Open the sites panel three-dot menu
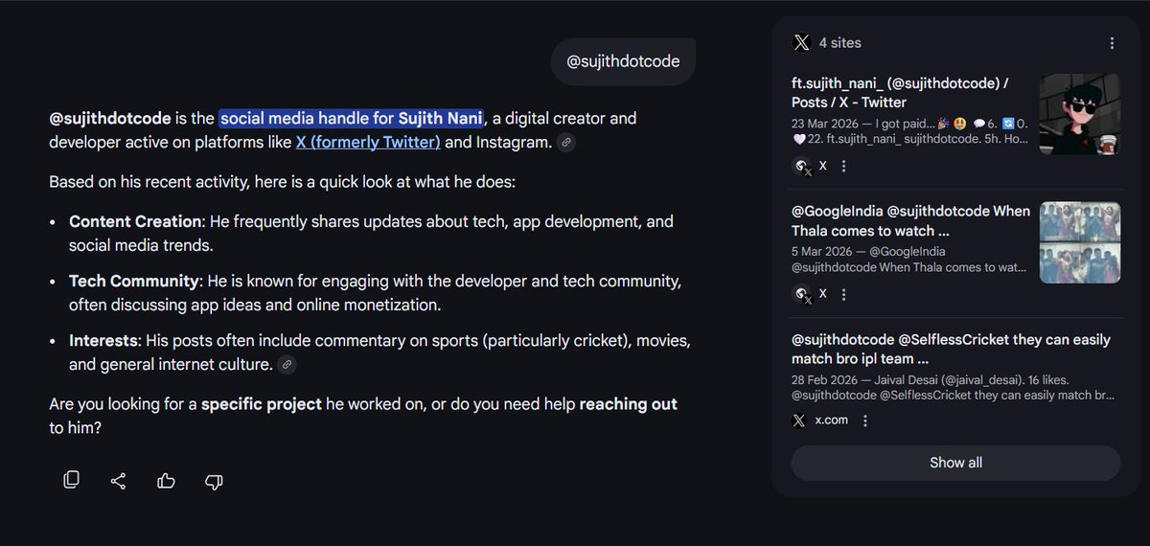The height and width of the screenshot is (546, 1150). click(x=1112, y=43)
